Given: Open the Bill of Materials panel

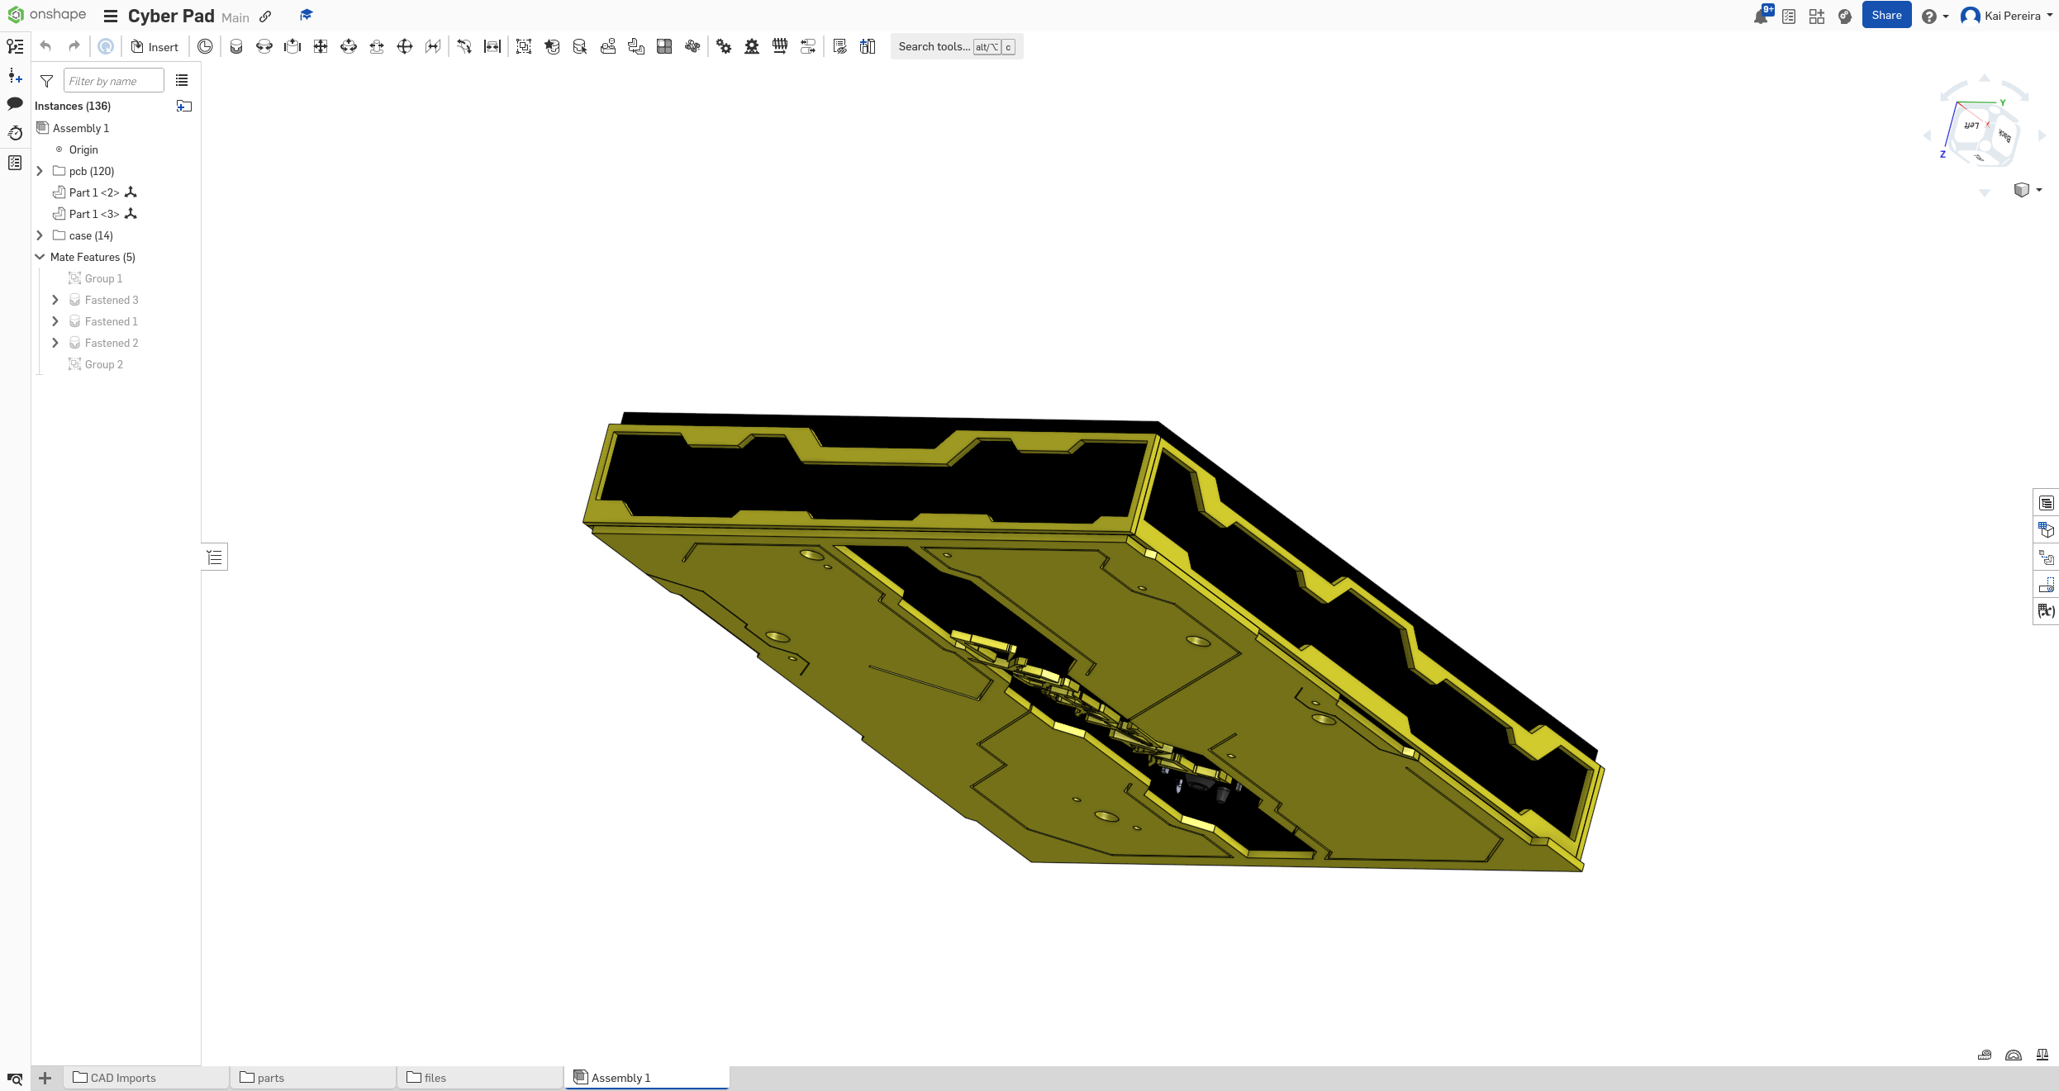Looking at the screenshot, I should (2047, 502).
